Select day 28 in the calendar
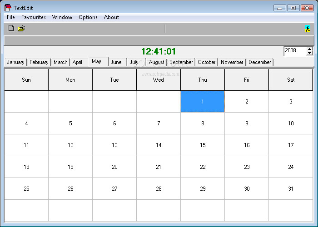Screen dimensions: 318x227 (x=159, y=189)
